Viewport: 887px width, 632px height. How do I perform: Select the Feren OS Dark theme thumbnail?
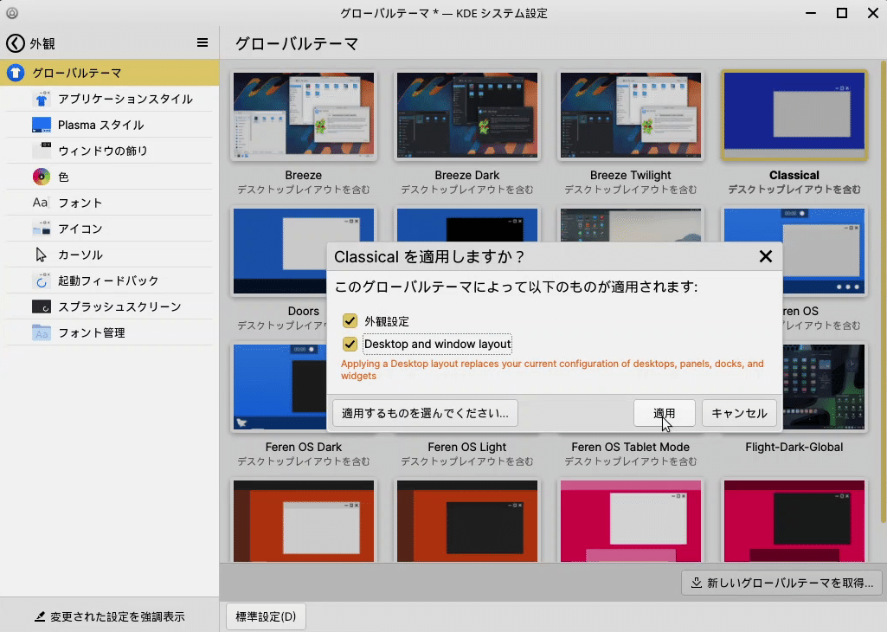click(279, 387)
